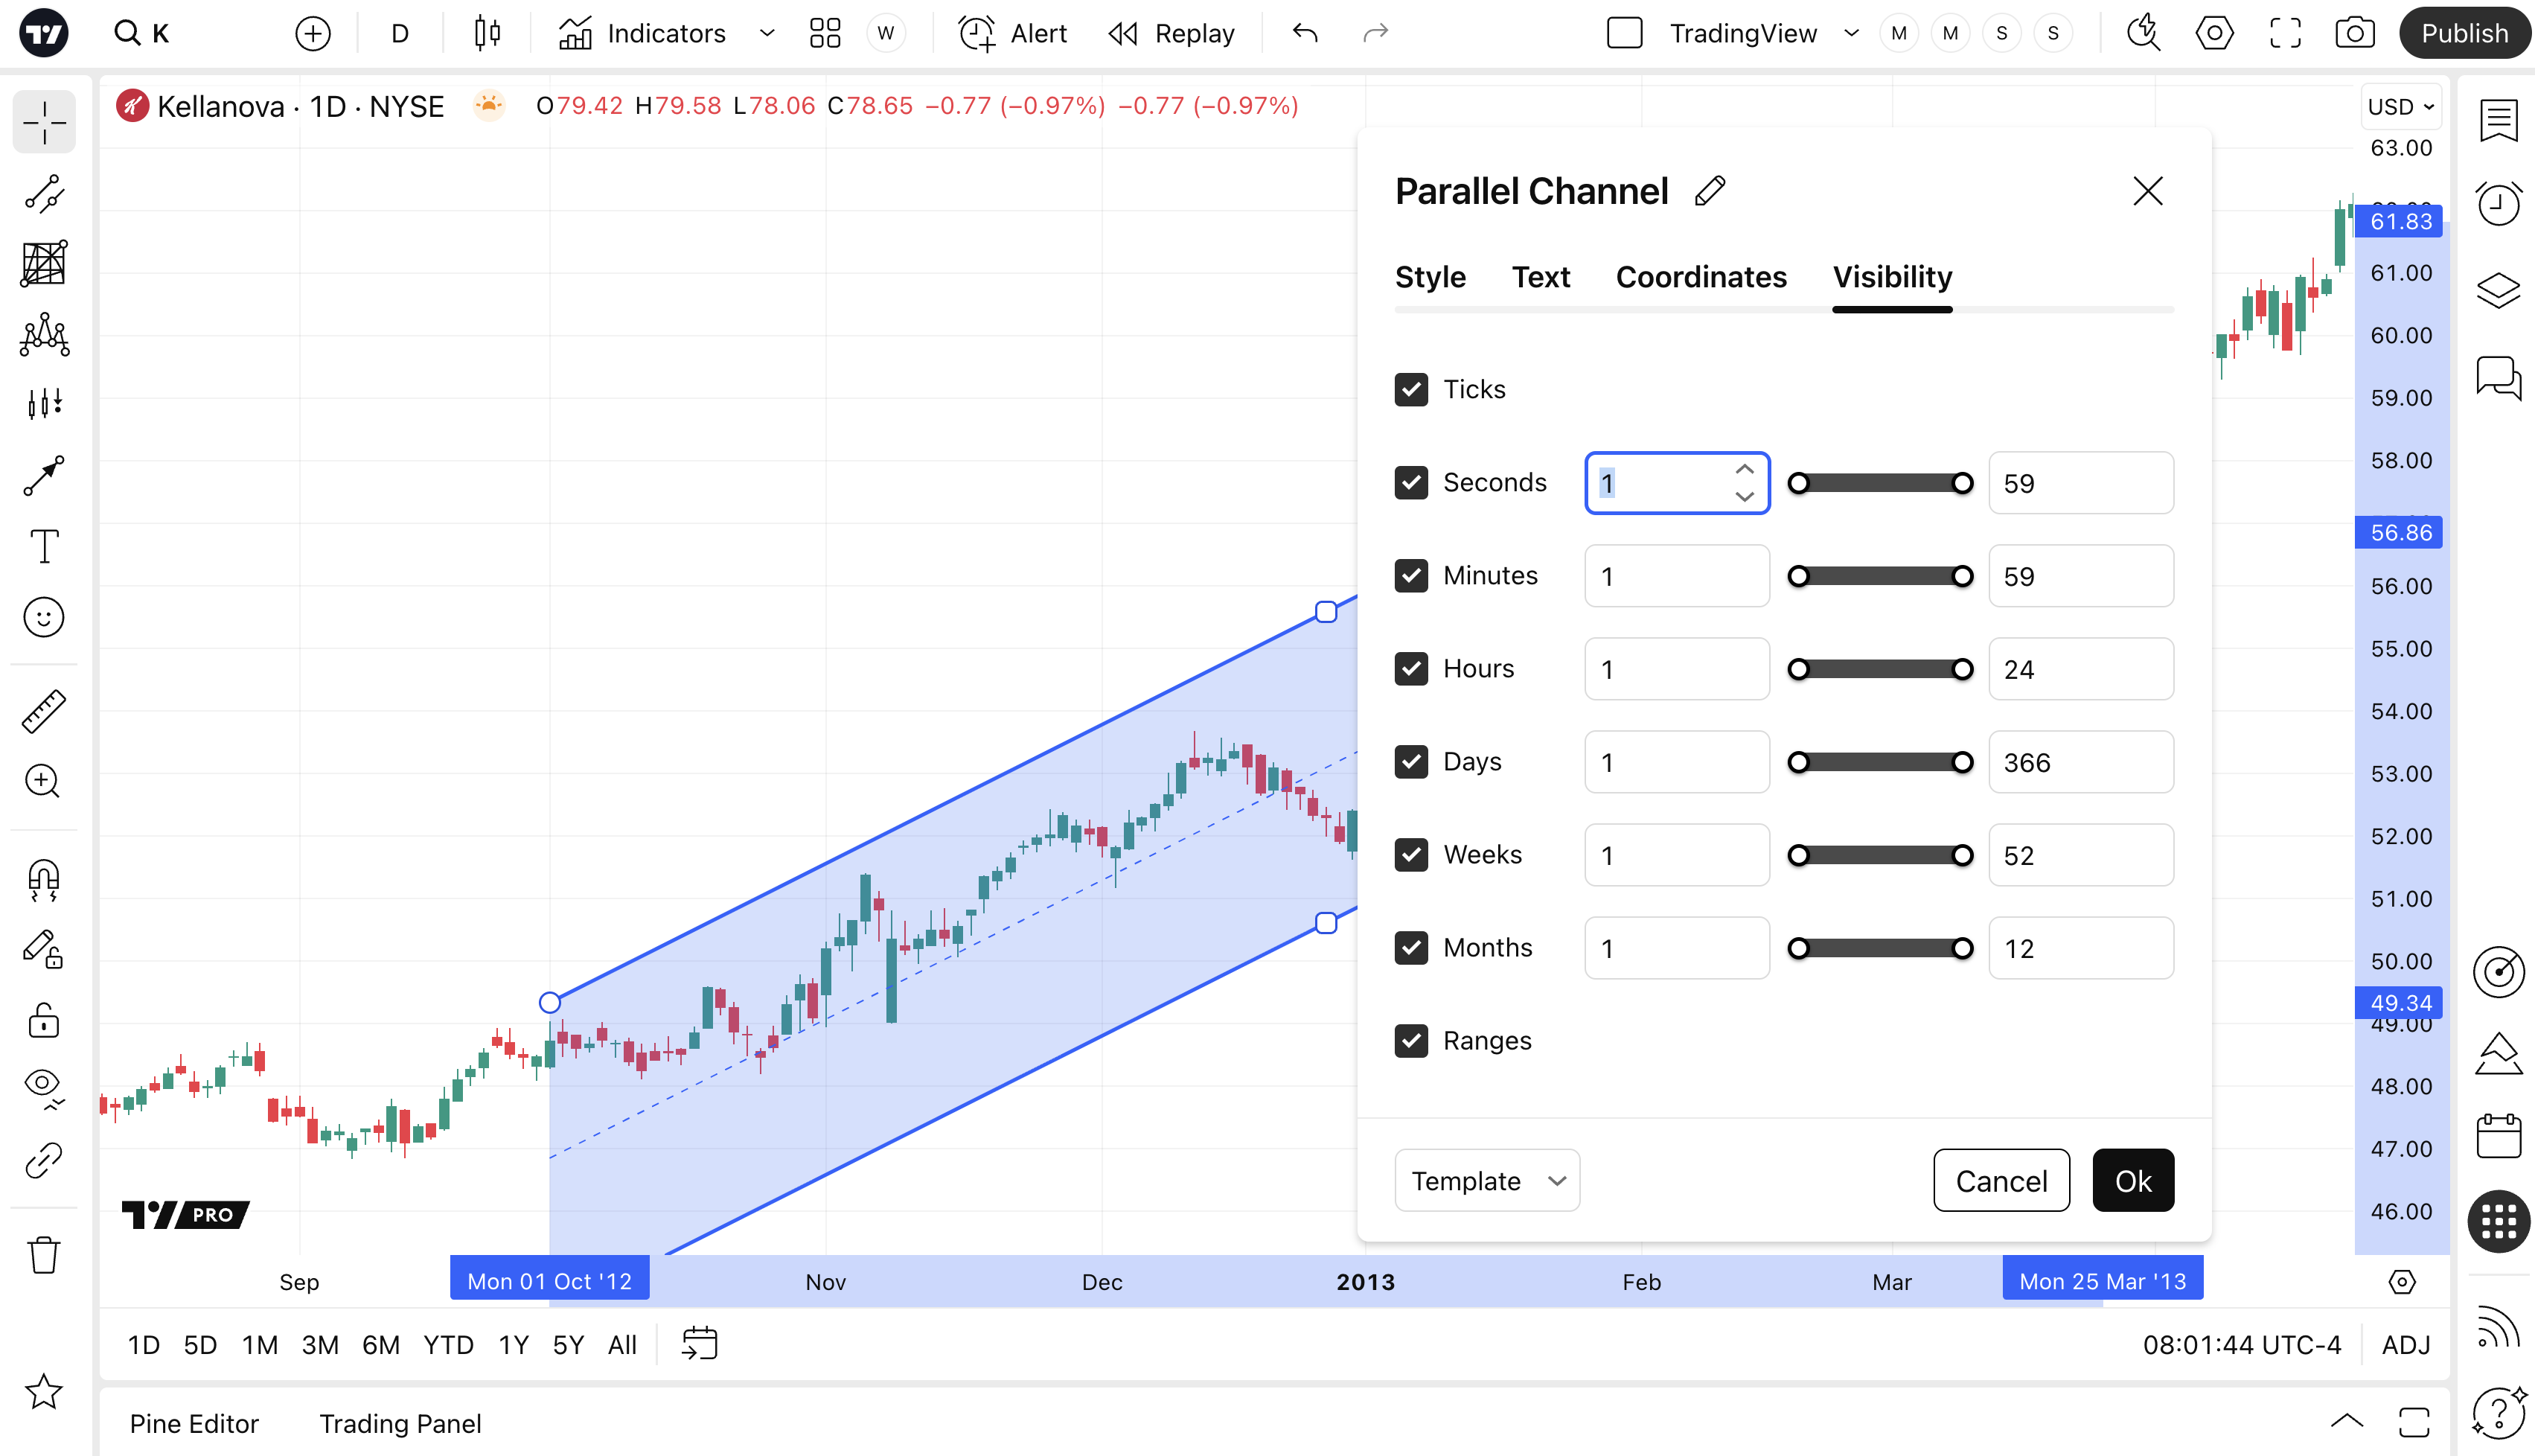The height and width of the screenshot is (1456, 2535).
Task: Toggle ADJ adjusted data
Action: tap(2405, 1344)
